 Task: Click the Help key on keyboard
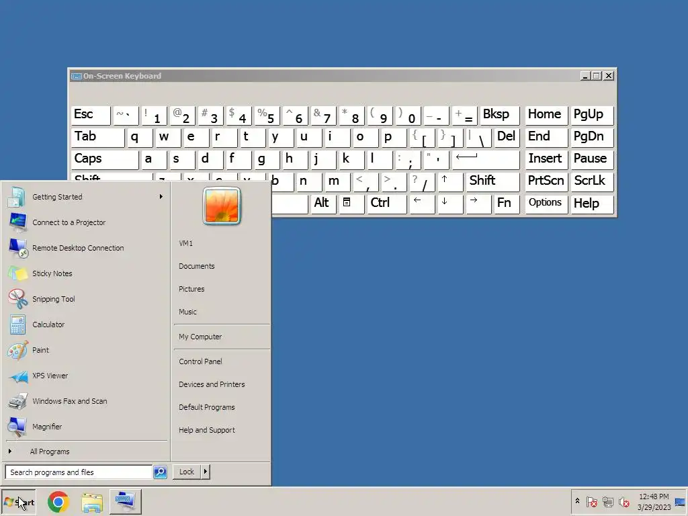[x=591, y=204]
